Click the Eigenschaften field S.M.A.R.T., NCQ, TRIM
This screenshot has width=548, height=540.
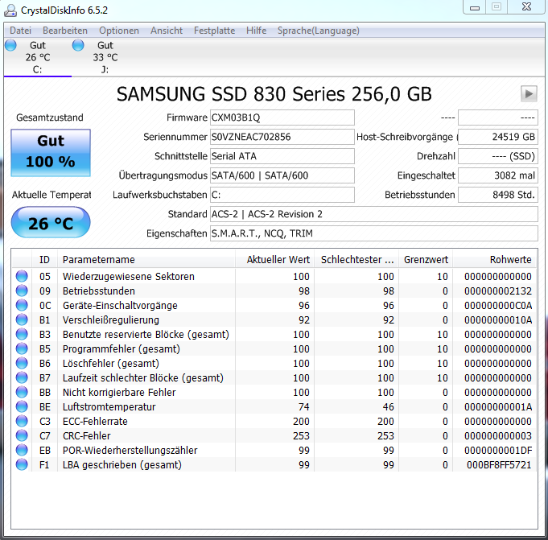click(x=374, y=233)
